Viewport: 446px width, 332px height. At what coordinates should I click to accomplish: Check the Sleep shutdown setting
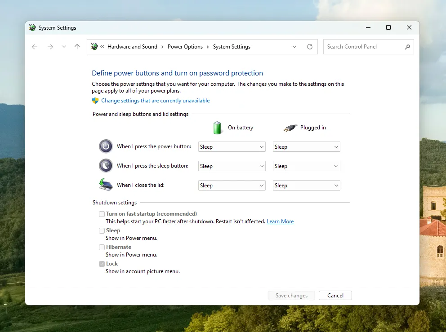[102, 230]
